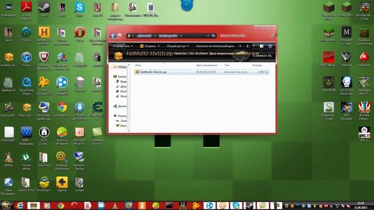The image size is (374, 210).
Task: Open Odnoklassniki taskbar icon
Action: tap(143, 205)
